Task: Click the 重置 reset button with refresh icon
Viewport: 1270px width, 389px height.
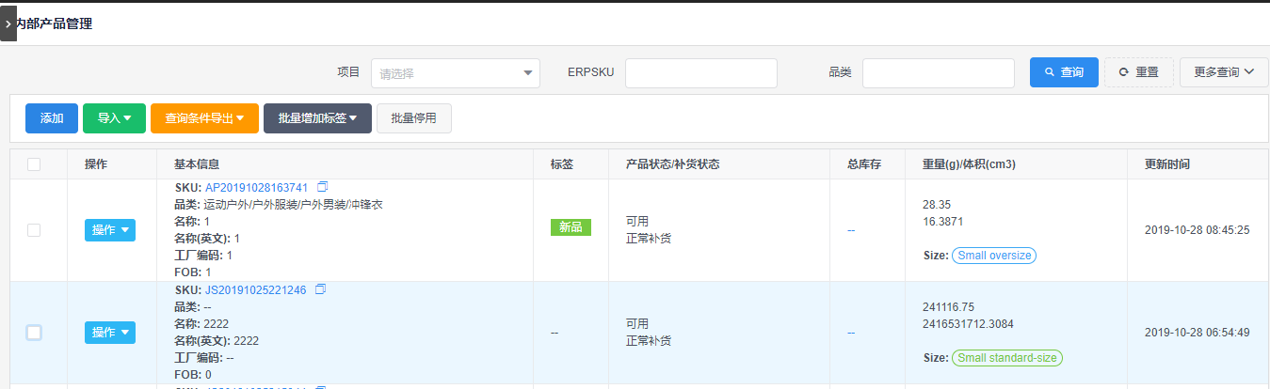Action: (1139, 72)
